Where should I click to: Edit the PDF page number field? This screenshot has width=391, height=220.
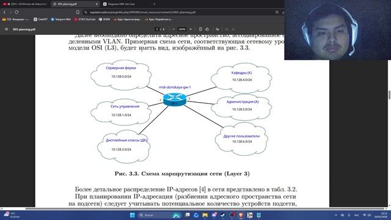click(157, 29)
